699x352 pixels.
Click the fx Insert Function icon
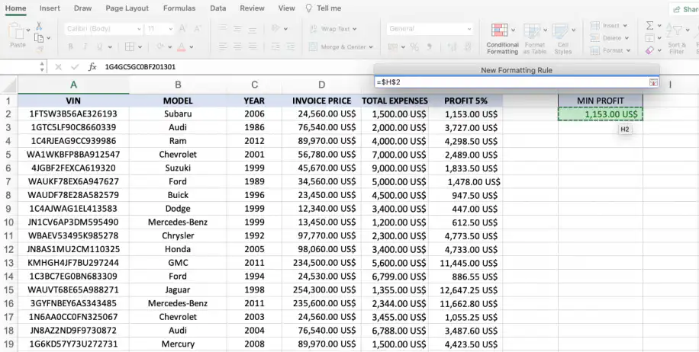tap(92, 67)
